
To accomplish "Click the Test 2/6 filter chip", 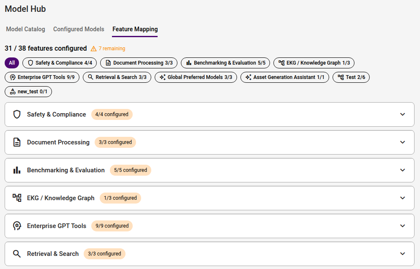I will coord(351,77).
